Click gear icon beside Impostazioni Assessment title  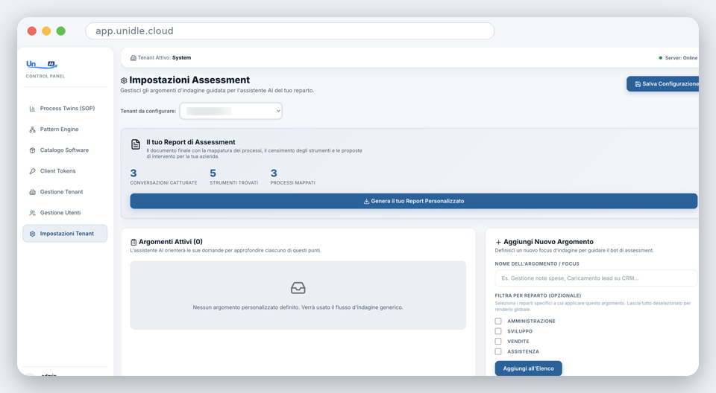point(124,80)
